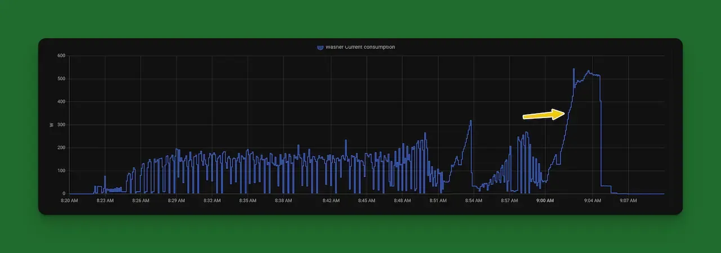The height and width of the screenshot is (253, 721).
Task: Click the 320 W peak before 8:54 AM
Action: [x=471, y=121]
